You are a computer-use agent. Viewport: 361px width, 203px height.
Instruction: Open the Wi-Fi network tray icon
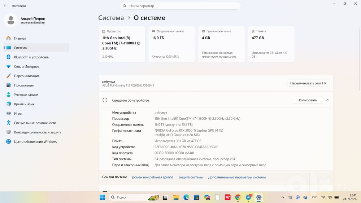(x=323, y=197)
